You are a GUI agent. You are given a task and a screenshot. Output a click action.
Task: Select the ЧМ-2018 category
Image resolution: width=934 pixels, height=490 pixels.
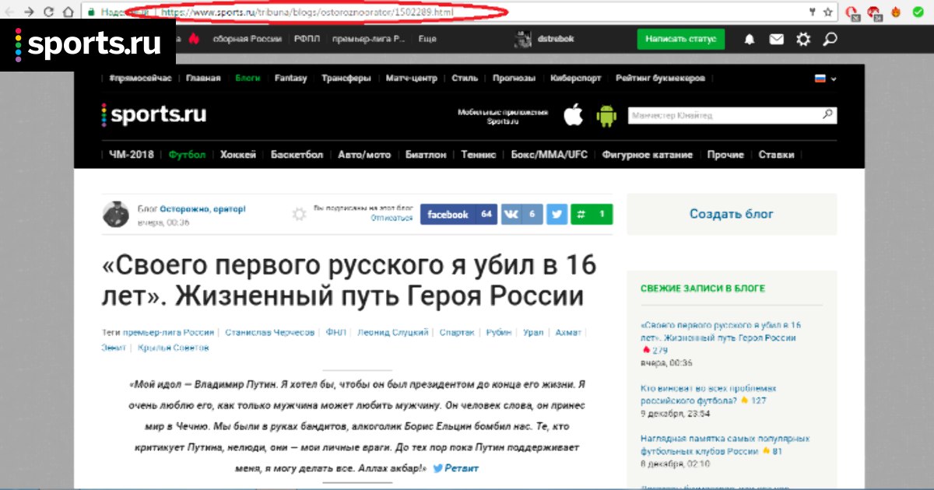[132, 155]
